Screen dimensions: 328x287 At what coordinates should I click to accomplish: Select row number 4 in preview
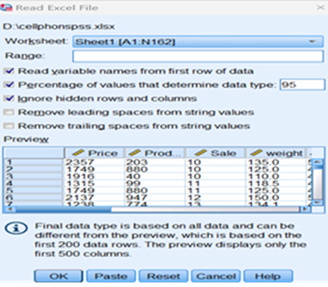coord(34,183)
